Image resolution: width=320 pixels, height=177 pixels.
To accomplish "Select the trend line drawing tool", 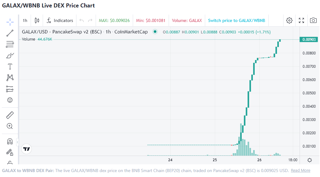I will click(x=10, y=33).
